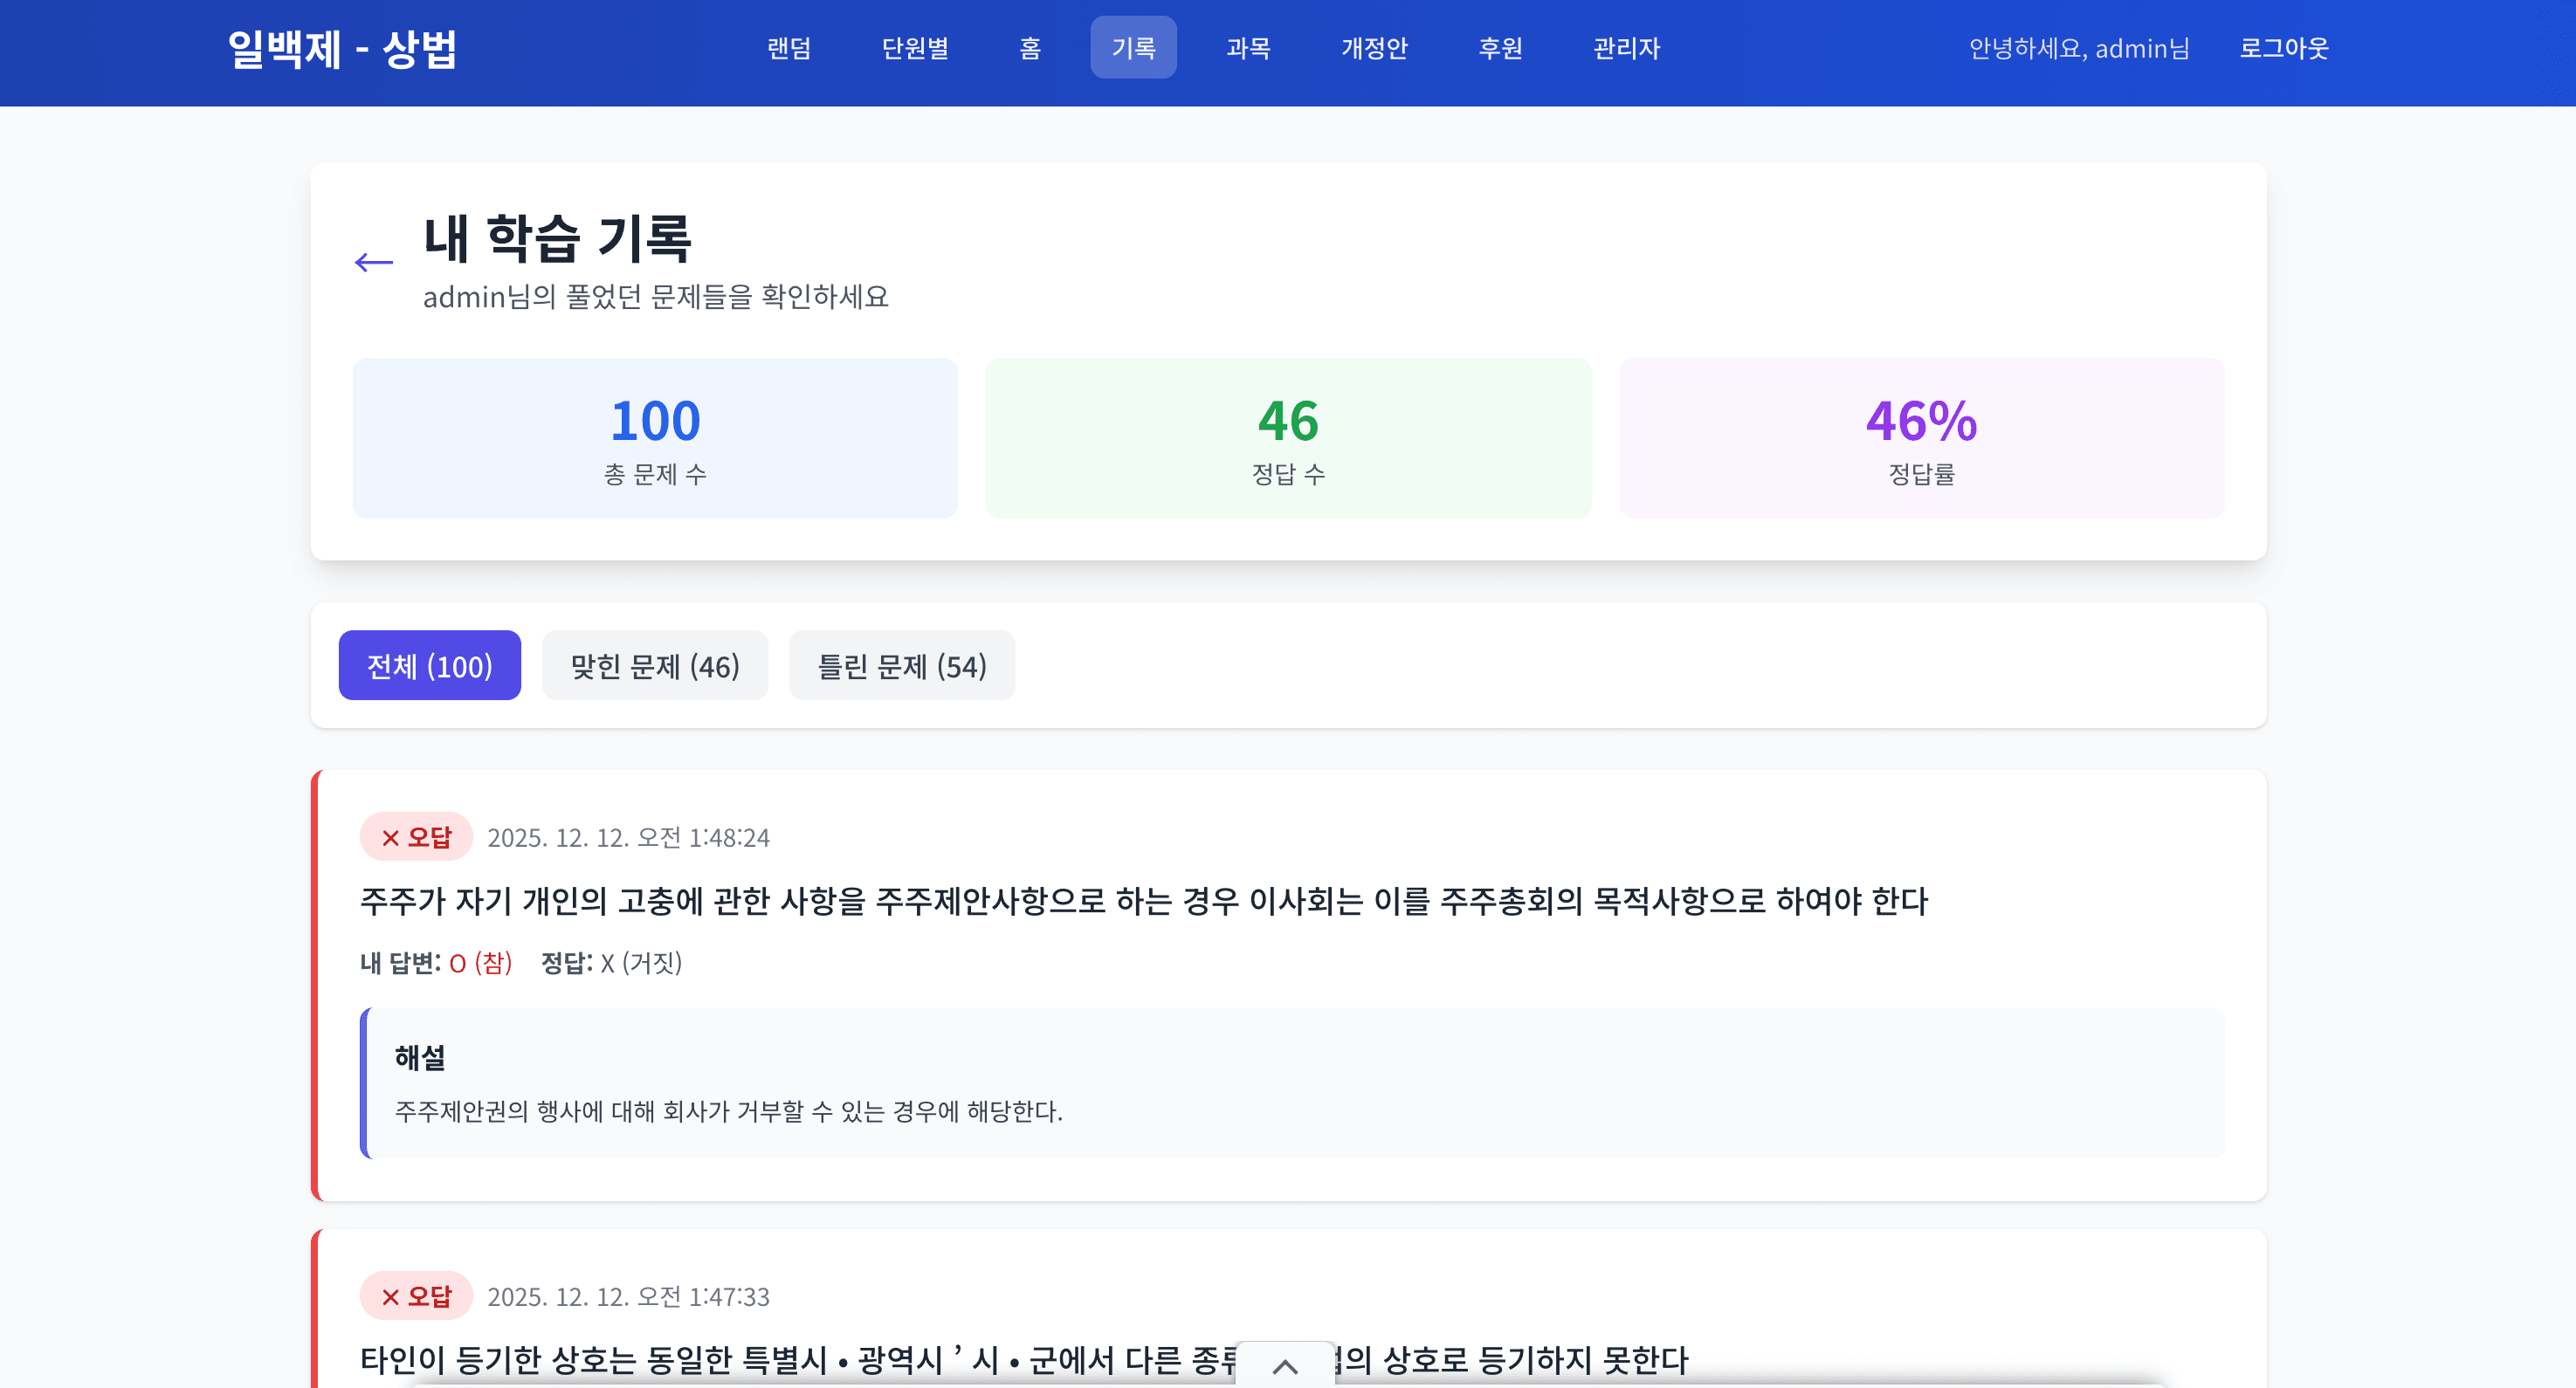Open the 후원 page

coord(1500,47)
